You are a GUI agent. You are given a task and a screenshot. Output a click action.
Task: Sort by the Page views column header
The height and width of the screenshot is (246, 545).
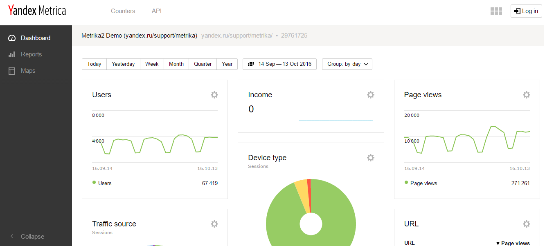tap(513, 243)
